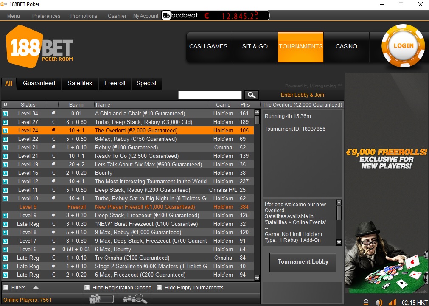Click description box scroll up arrow

pos(339,202)
